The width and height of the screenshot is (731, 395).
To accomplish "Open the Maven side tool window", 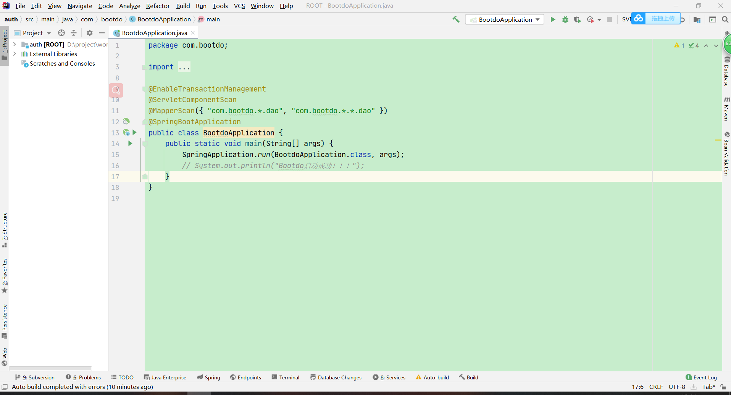I will 727,109.
